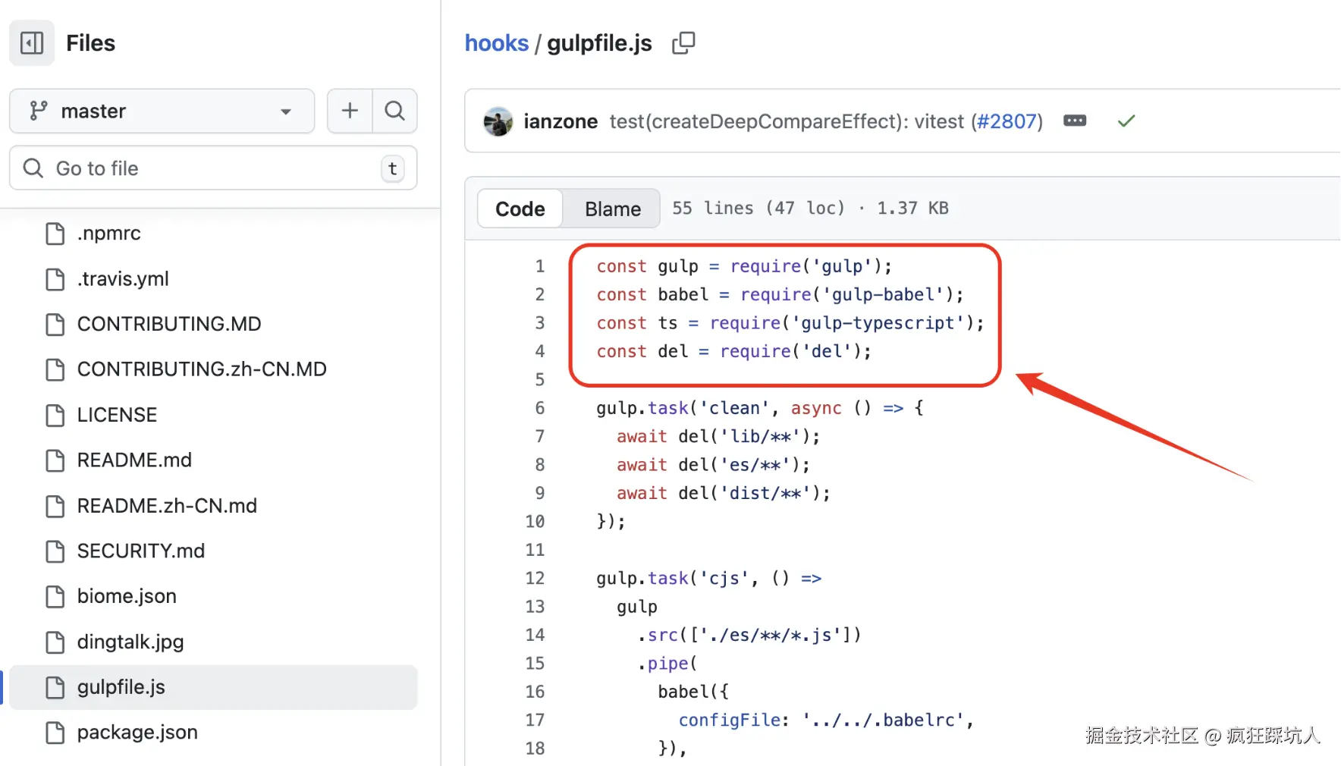Click the 'gulpfile.js' breadcrumb title
Viewport: 1341px width, 766px height.
click(599, 43)
